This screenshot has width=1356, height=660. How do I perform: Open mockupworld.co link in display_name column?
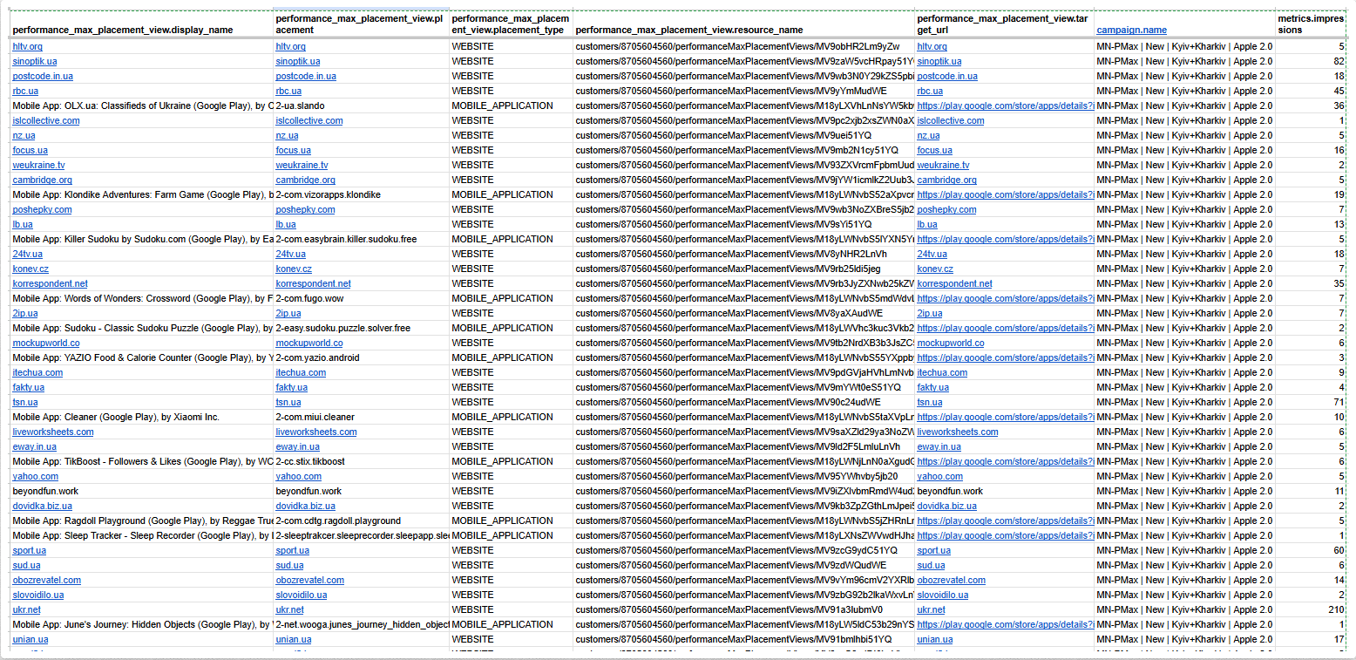(x=46, y=343)
